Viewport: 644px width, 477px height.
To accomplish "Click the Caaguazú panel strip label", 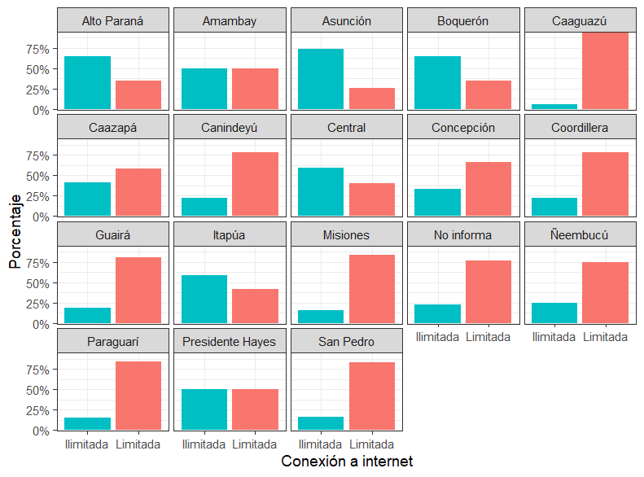I will point(580,21).
